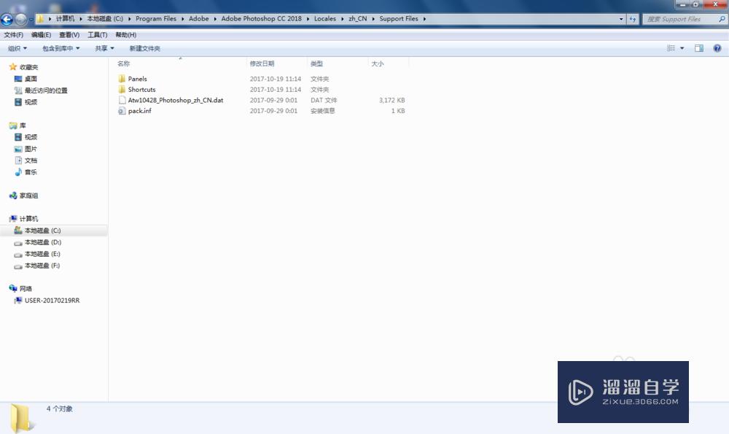Click the Atw10428_Photoshop_zh_CN.dat file icon
This screenshot has height=434, width=729.
pyautogui.click(x=122, y=100)
